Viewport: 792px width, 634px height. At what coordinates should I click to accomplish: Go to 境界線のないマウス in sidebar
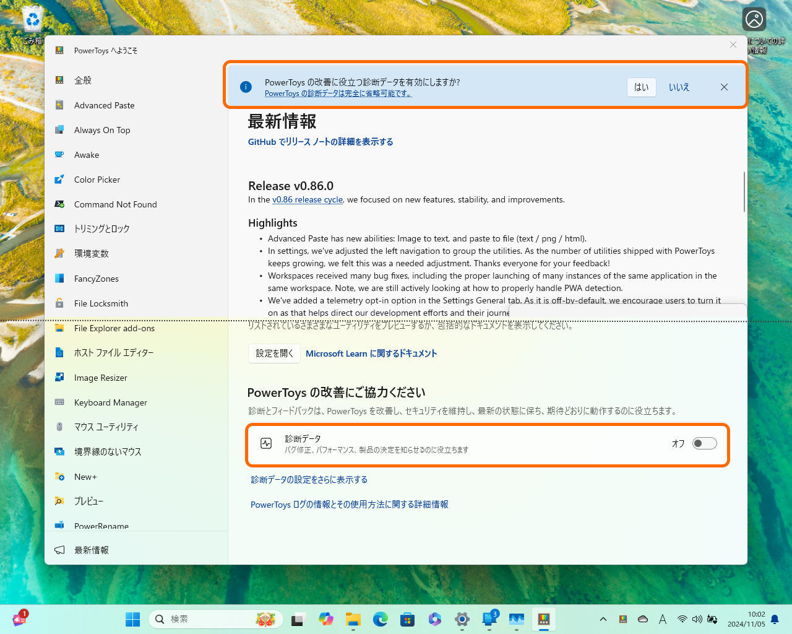[136, 452]
